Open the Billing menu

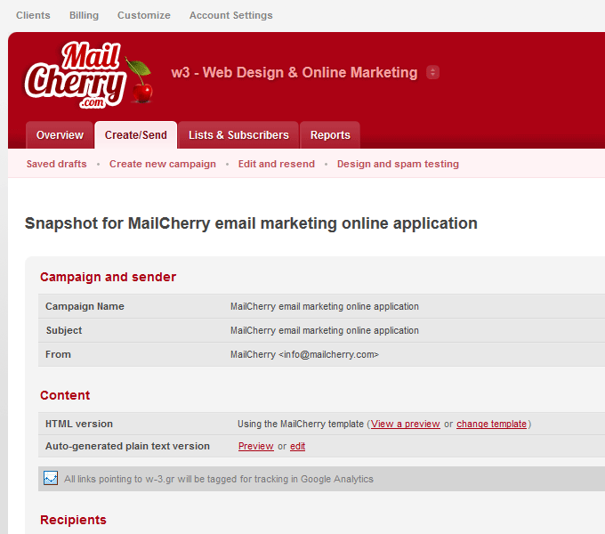click(85, 15)
